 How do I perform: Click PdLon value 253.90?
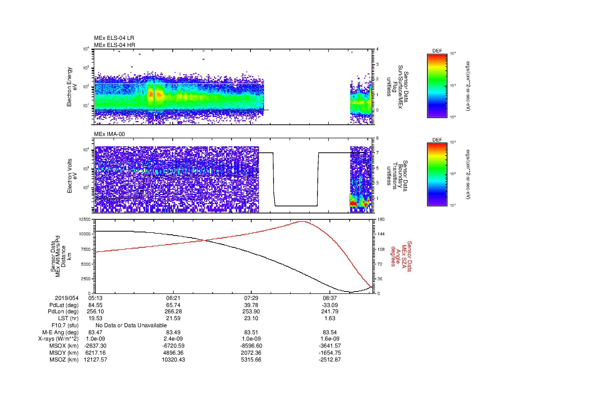tap(251, 312)
